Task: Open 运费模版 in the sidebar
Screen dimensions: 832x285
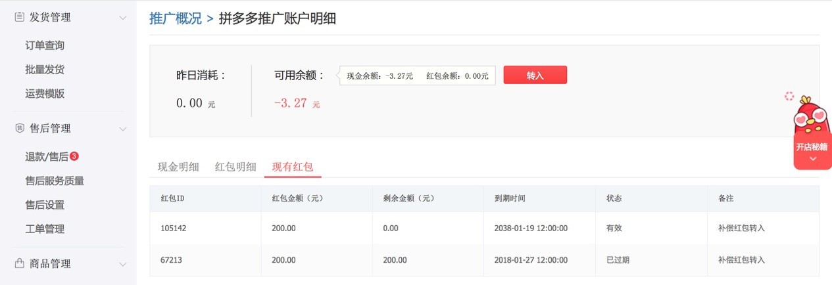Action: (x=45, y=93)
